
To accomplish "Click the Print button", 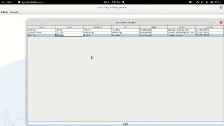I will coord(125,124).
